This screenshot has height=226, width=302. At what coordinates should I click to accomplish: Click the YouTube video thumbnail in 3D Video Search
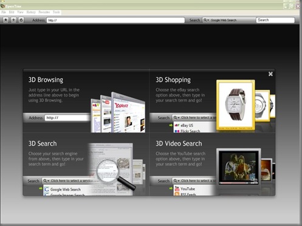[239, 167]
